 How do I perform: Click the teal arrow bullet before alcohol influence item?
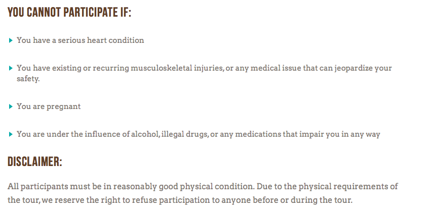(11, 134)
